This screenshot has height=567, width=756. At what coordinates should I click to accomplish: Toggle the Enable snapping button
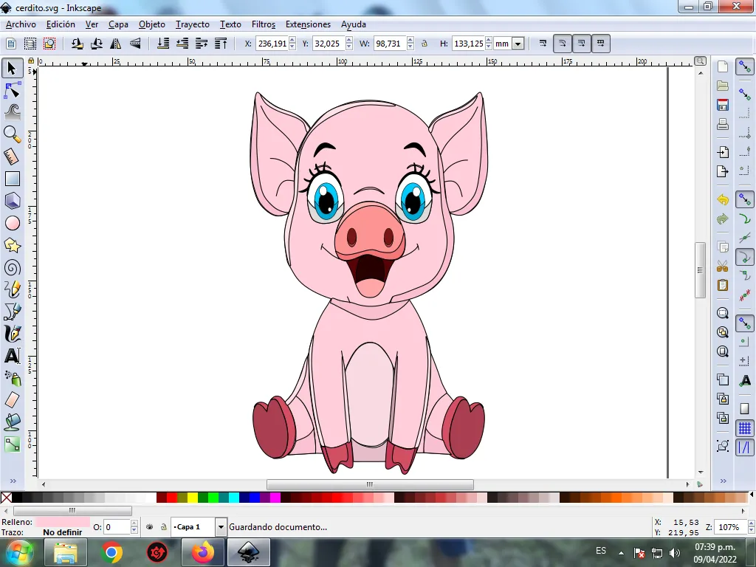coord(745,67)
